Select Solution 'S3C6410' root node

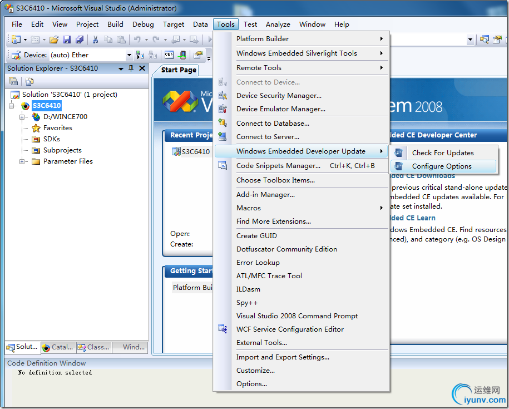point(70,95)
